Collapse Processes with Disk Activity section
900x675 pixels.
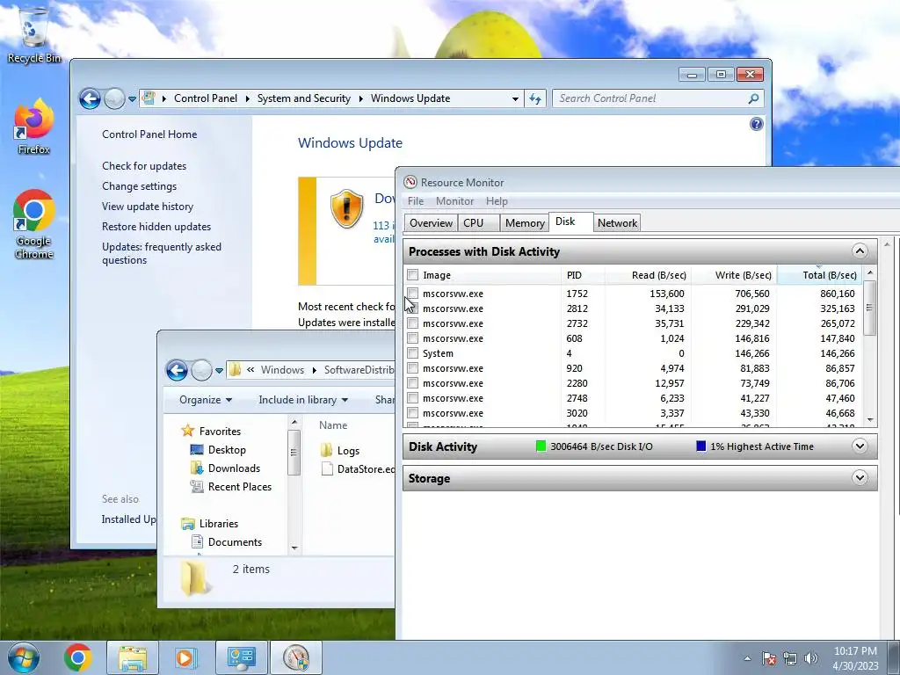click(860, 251)
